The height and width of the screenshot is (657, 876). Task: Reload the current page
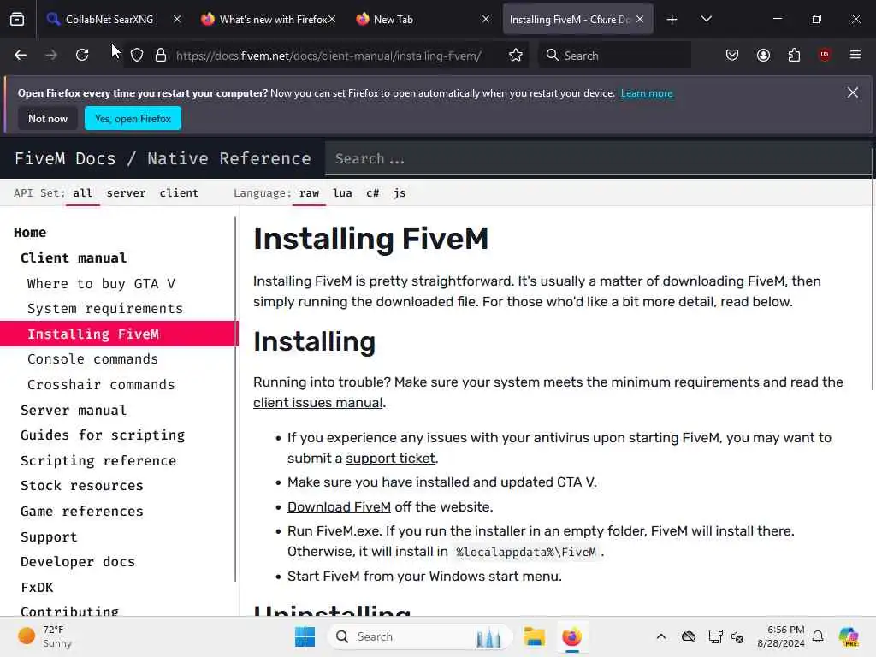(x=82, y=55)
